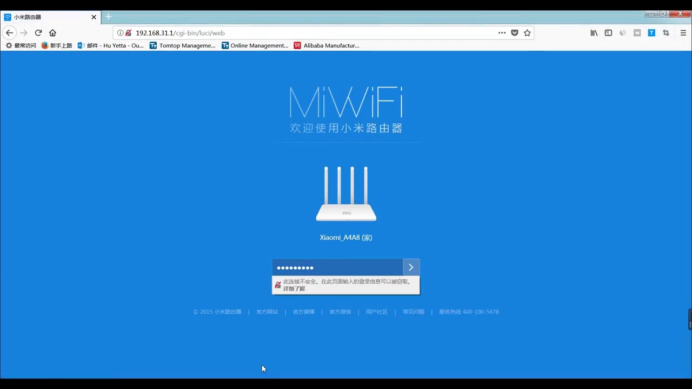Open the 官方网站 footer link
Viewport: 692px width, 389px height.
point(267,312)
